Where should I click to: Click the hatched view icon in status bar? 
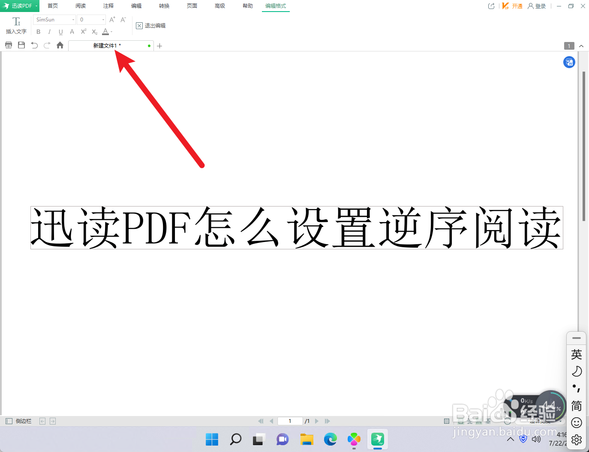tap(447, 421)
